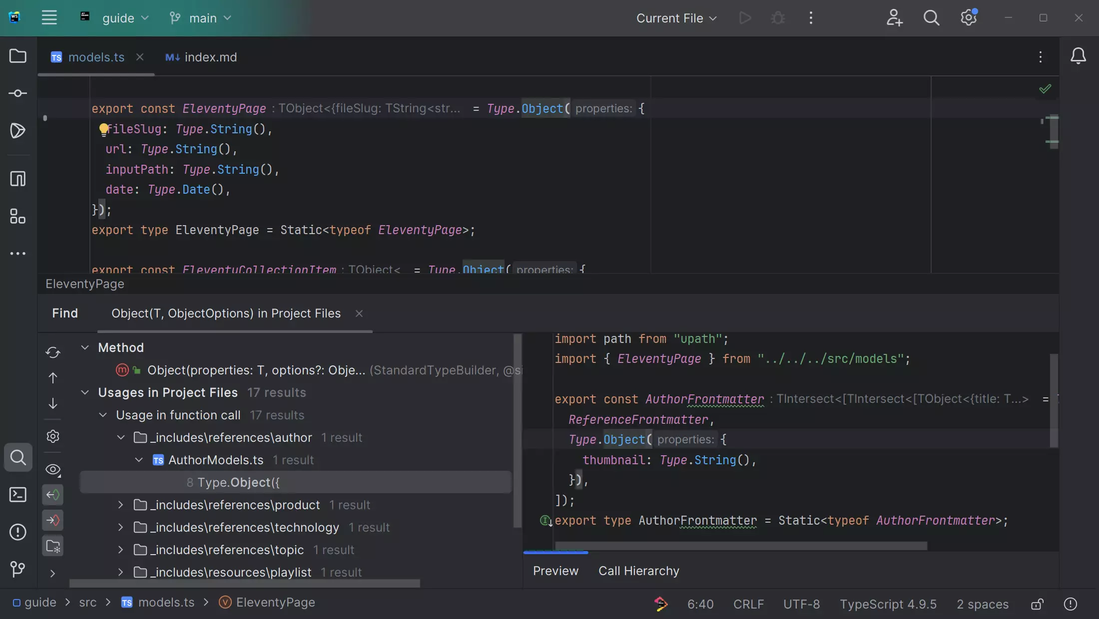The width and height of the screenshot is (1099, 619).
Task: Open the Git tool window icon
Action: tap(18, 569)
